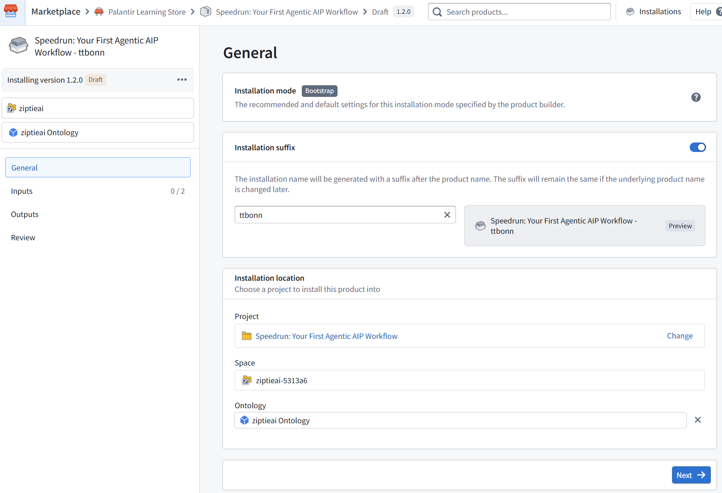The image size is (722, 493).
Task: Click the ziptieai space folder icon in sidebar
Action: tap(12, 109)
